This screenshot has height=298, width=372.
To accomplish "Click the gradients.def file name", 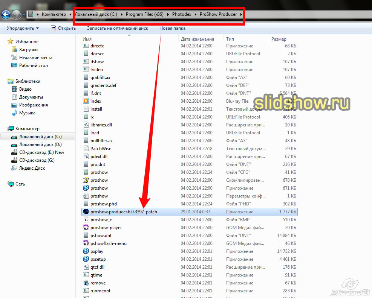I will click(x=103, y=85).
